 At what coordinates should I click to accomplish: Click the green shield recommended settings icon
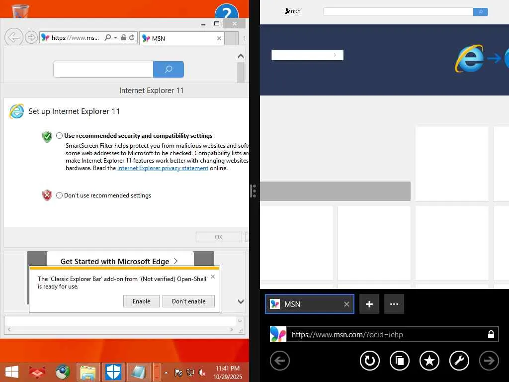click(47, 136)
